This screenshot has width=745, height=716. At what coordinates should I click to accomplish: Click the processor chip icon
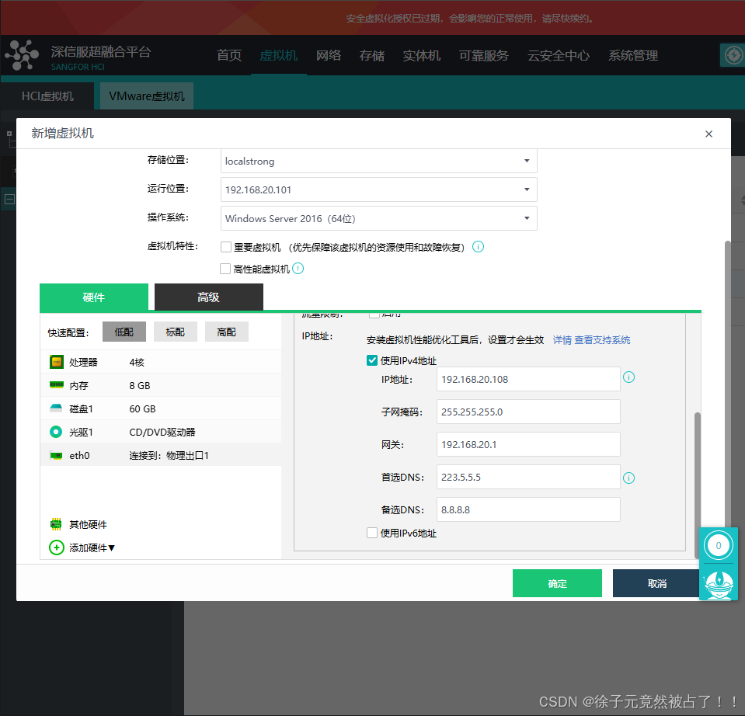pos(57,362)
